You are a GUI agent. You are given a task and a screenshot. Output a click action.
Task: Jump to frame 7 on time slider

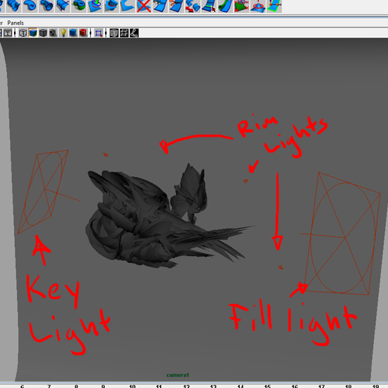[49, 386]
